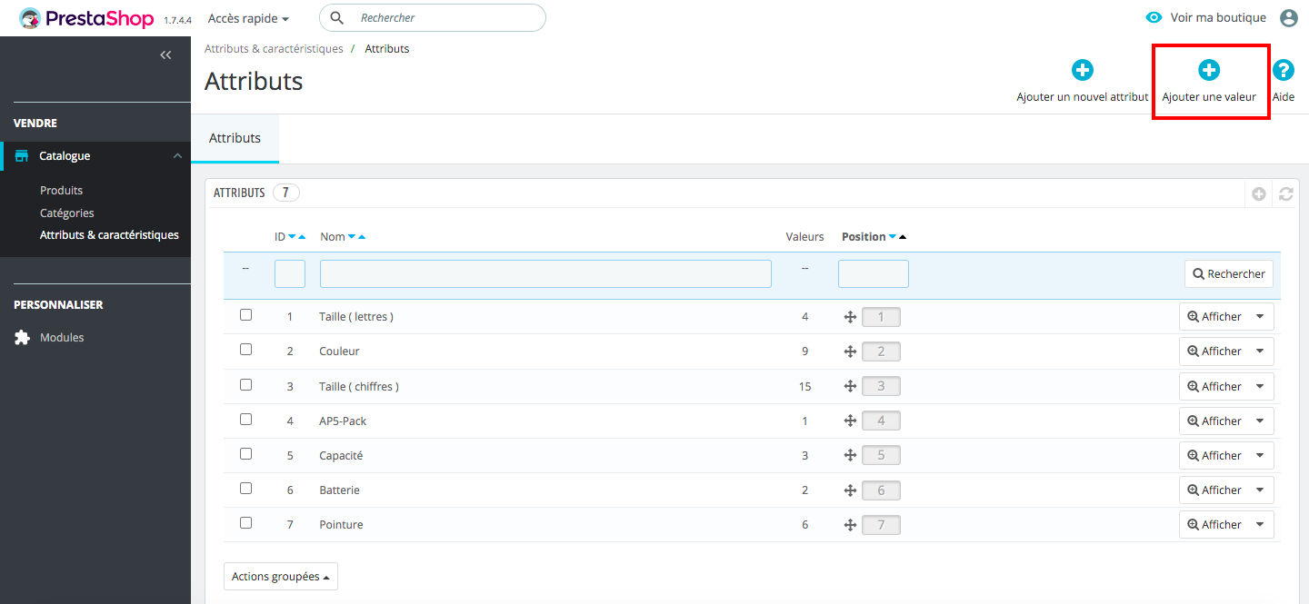Check the Capacité row checkbox
This screenshot has width=1309, height=604.
(x=245, y=453)
